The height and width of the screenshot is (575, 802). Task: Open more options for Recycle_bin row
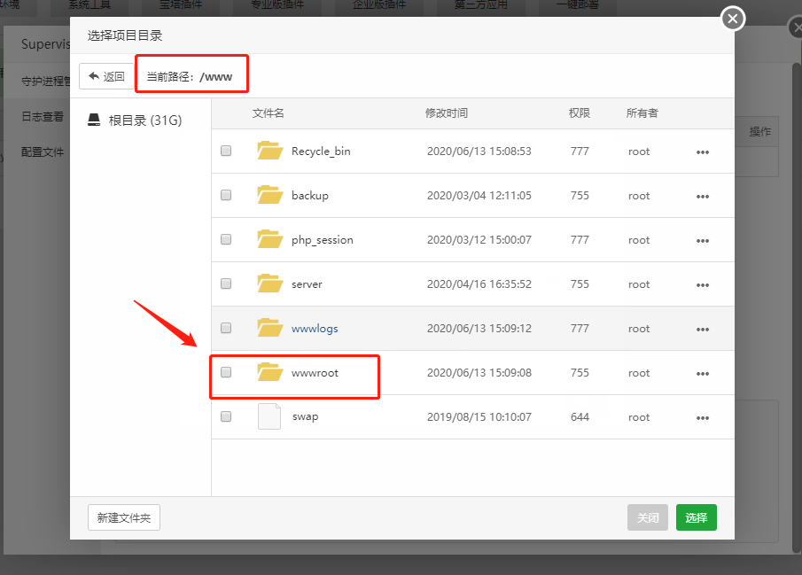702,152
